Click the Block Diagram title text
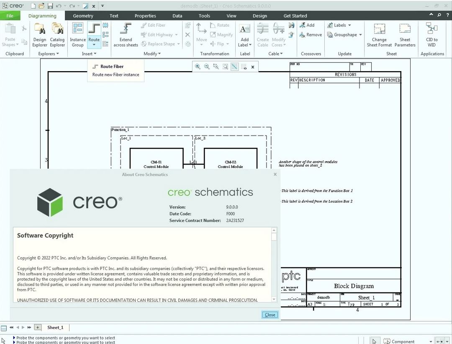This screenshot has width=452, height=344. [x=354, y=286]
